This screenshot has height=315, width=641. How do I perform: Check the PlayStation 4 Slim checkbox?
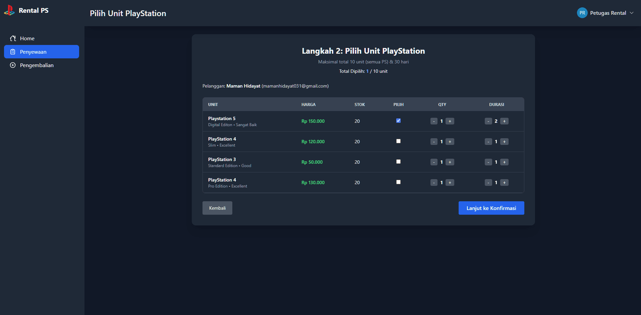398,141
